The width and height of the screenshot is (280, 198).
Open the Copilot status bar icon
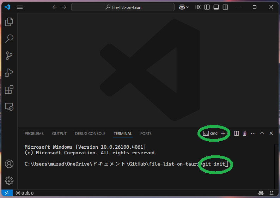(261, 193)
